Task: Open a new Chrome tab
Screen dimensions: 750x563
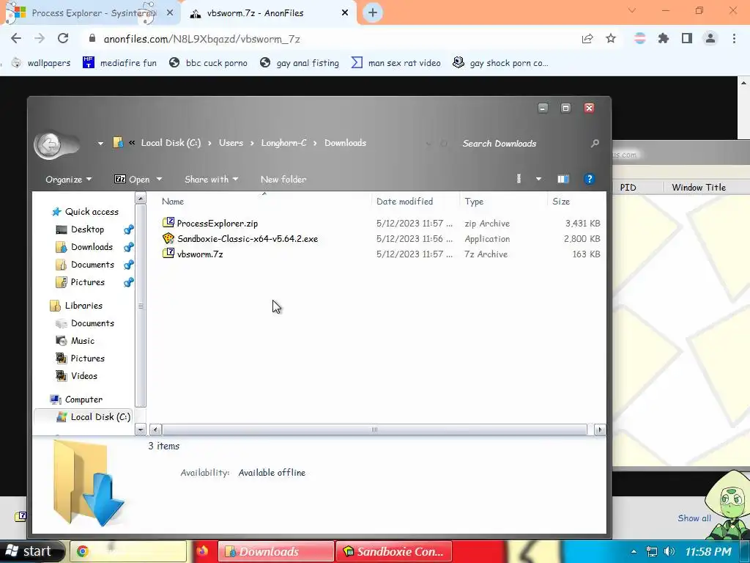Action: click(x=373, y=13)
